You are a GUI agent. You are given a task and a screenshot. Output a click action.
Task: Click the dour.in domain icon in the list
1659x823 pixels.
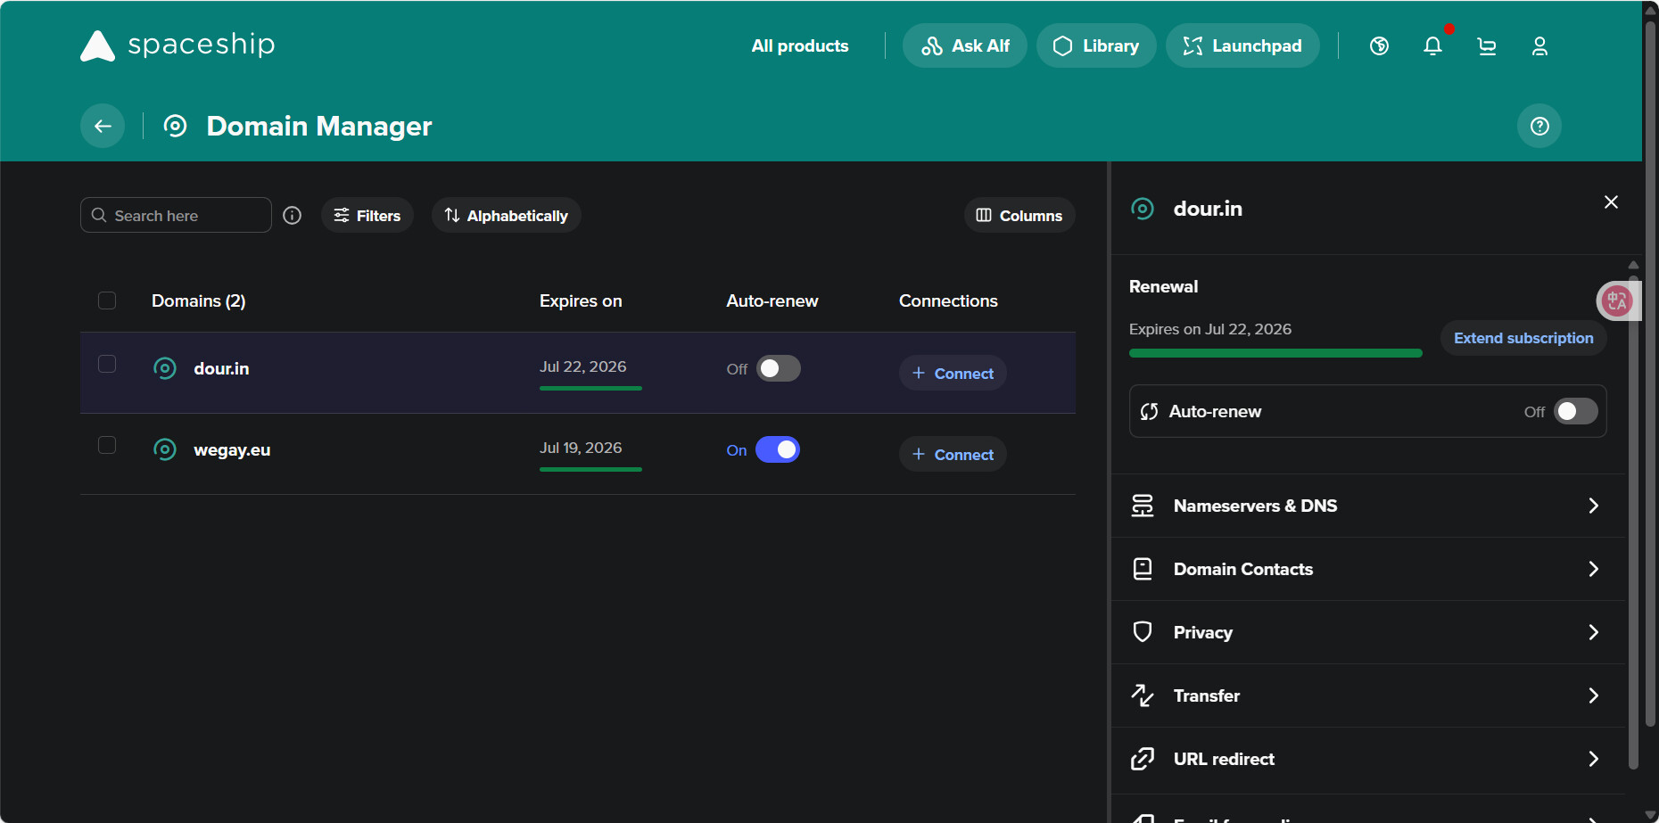click(x=165, y=368)
